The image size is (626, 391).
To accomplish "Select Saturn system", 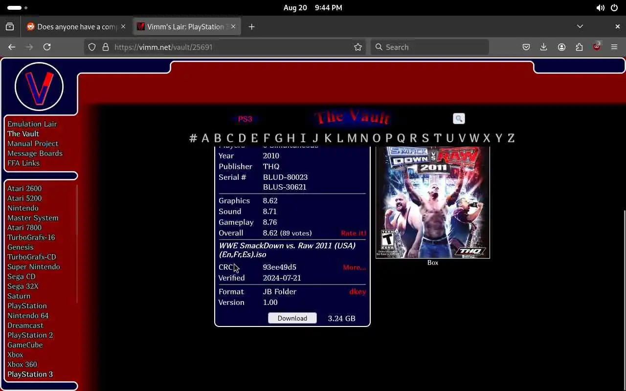I will tap(19, 296).
